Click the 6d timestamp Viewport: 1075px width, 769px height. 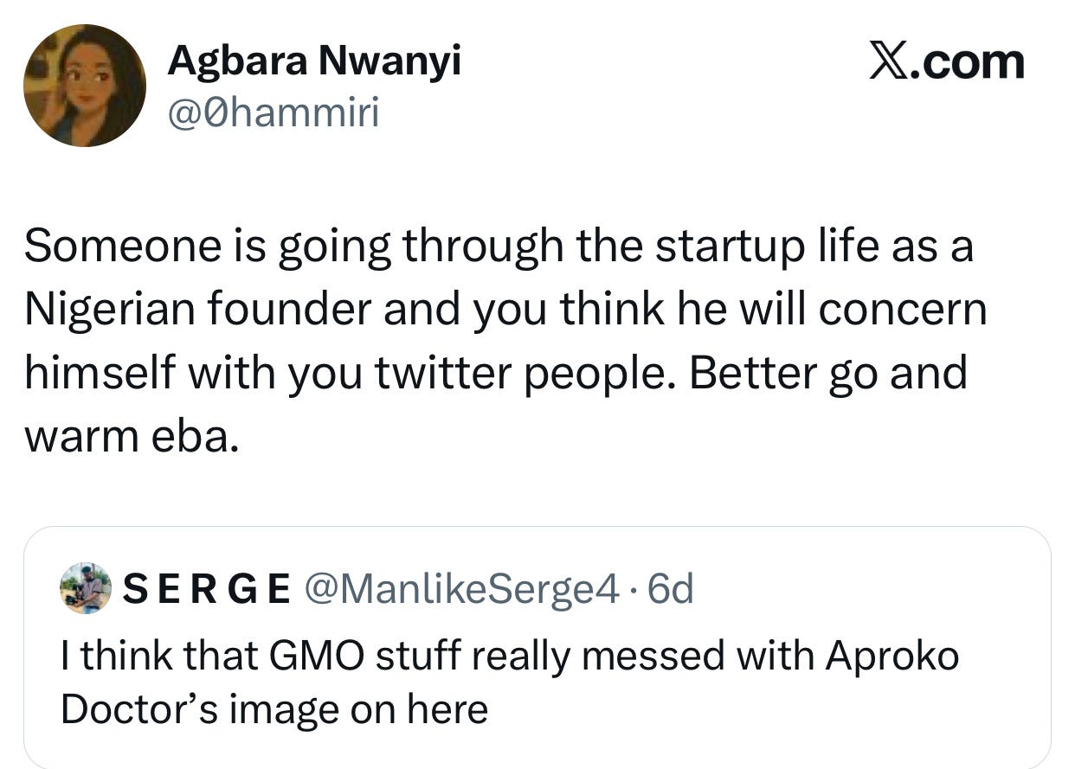(671, 589)
